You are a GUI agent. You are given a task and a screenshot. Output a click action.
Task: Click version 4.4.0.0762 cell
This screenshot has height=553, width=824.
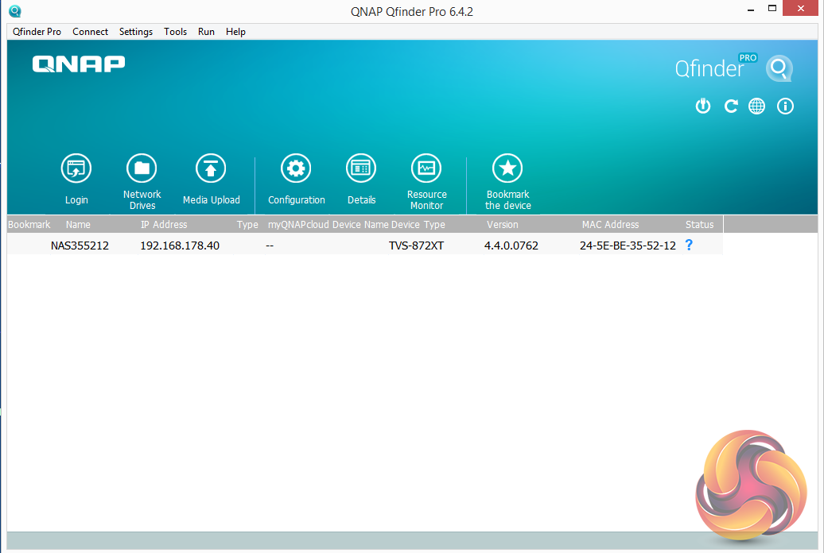click(511, 246)
